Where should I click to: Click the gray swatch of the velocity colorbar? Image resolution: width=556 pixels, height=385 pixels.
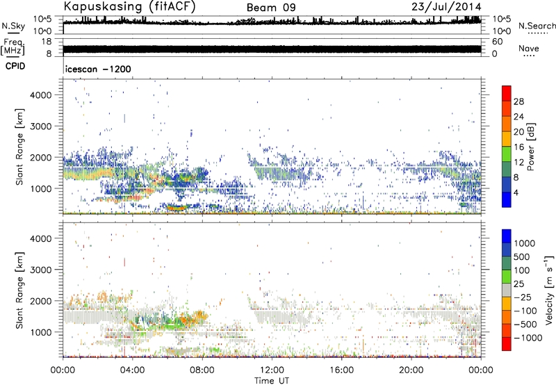point(507,290)
